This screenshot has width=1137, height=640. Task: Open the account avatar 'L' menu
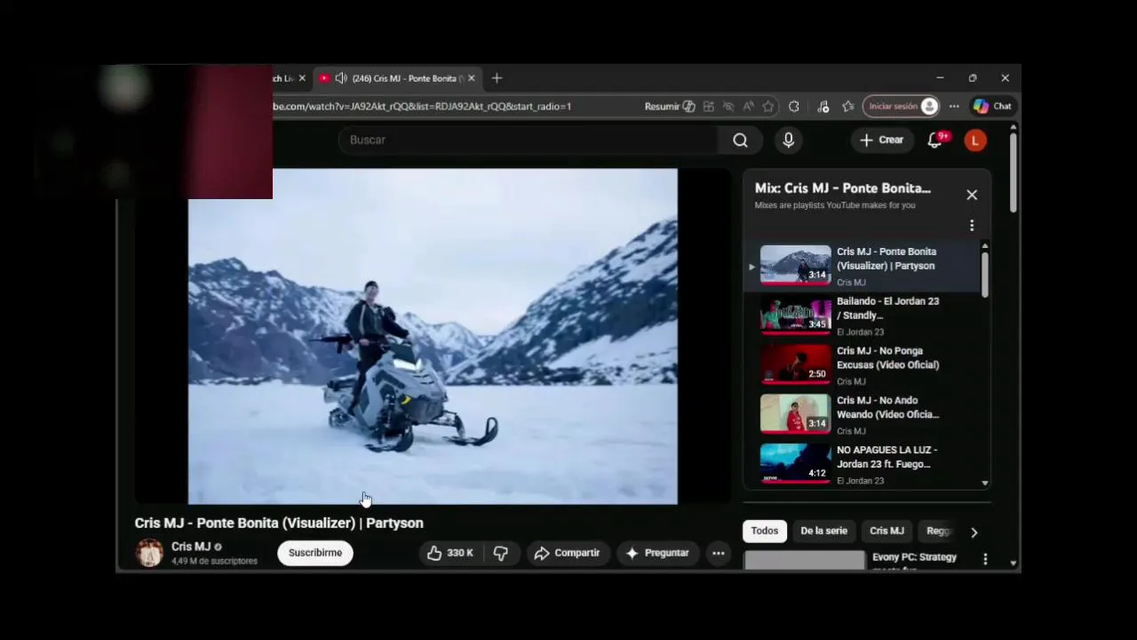click(975, 140)
